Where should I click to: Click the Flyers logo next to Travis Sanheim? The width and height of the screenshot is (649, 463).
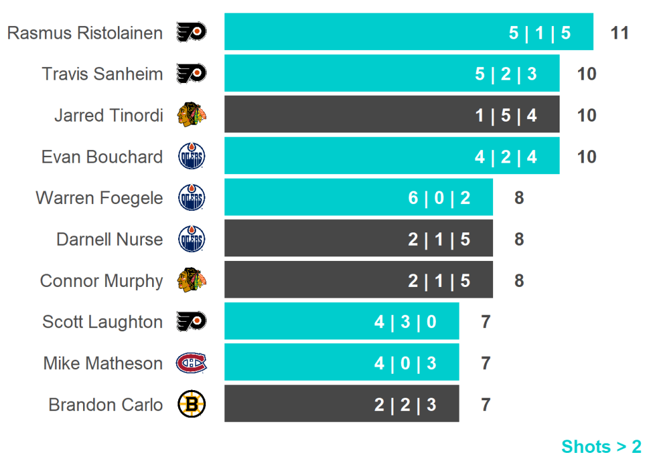coord(191,73)
